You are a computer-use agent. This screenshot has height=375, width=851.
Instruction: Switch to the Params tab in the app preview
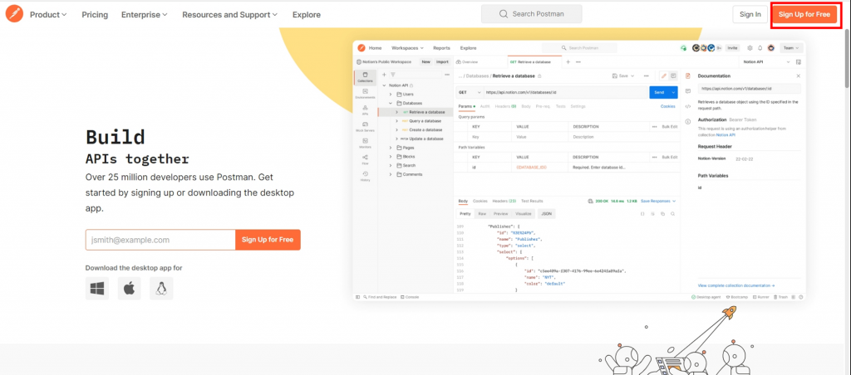click(466, 106)
